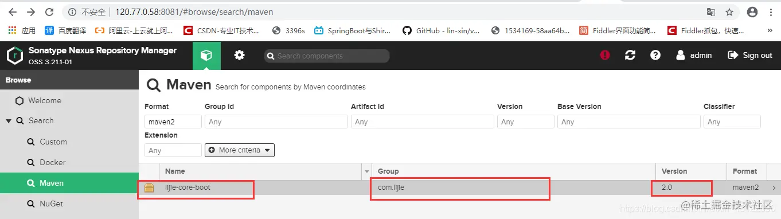Click the com.lijie group cell

coord(514,187)
